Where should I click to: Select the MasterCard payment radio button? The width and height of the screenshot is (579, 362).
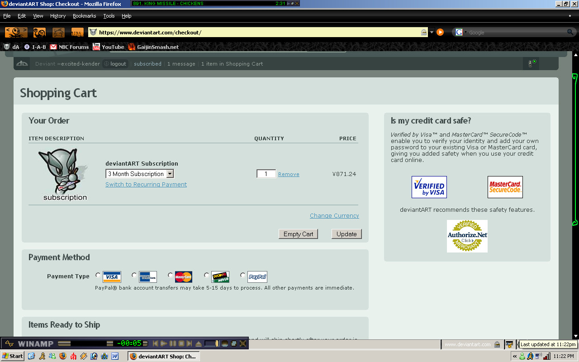coord(171,275)
